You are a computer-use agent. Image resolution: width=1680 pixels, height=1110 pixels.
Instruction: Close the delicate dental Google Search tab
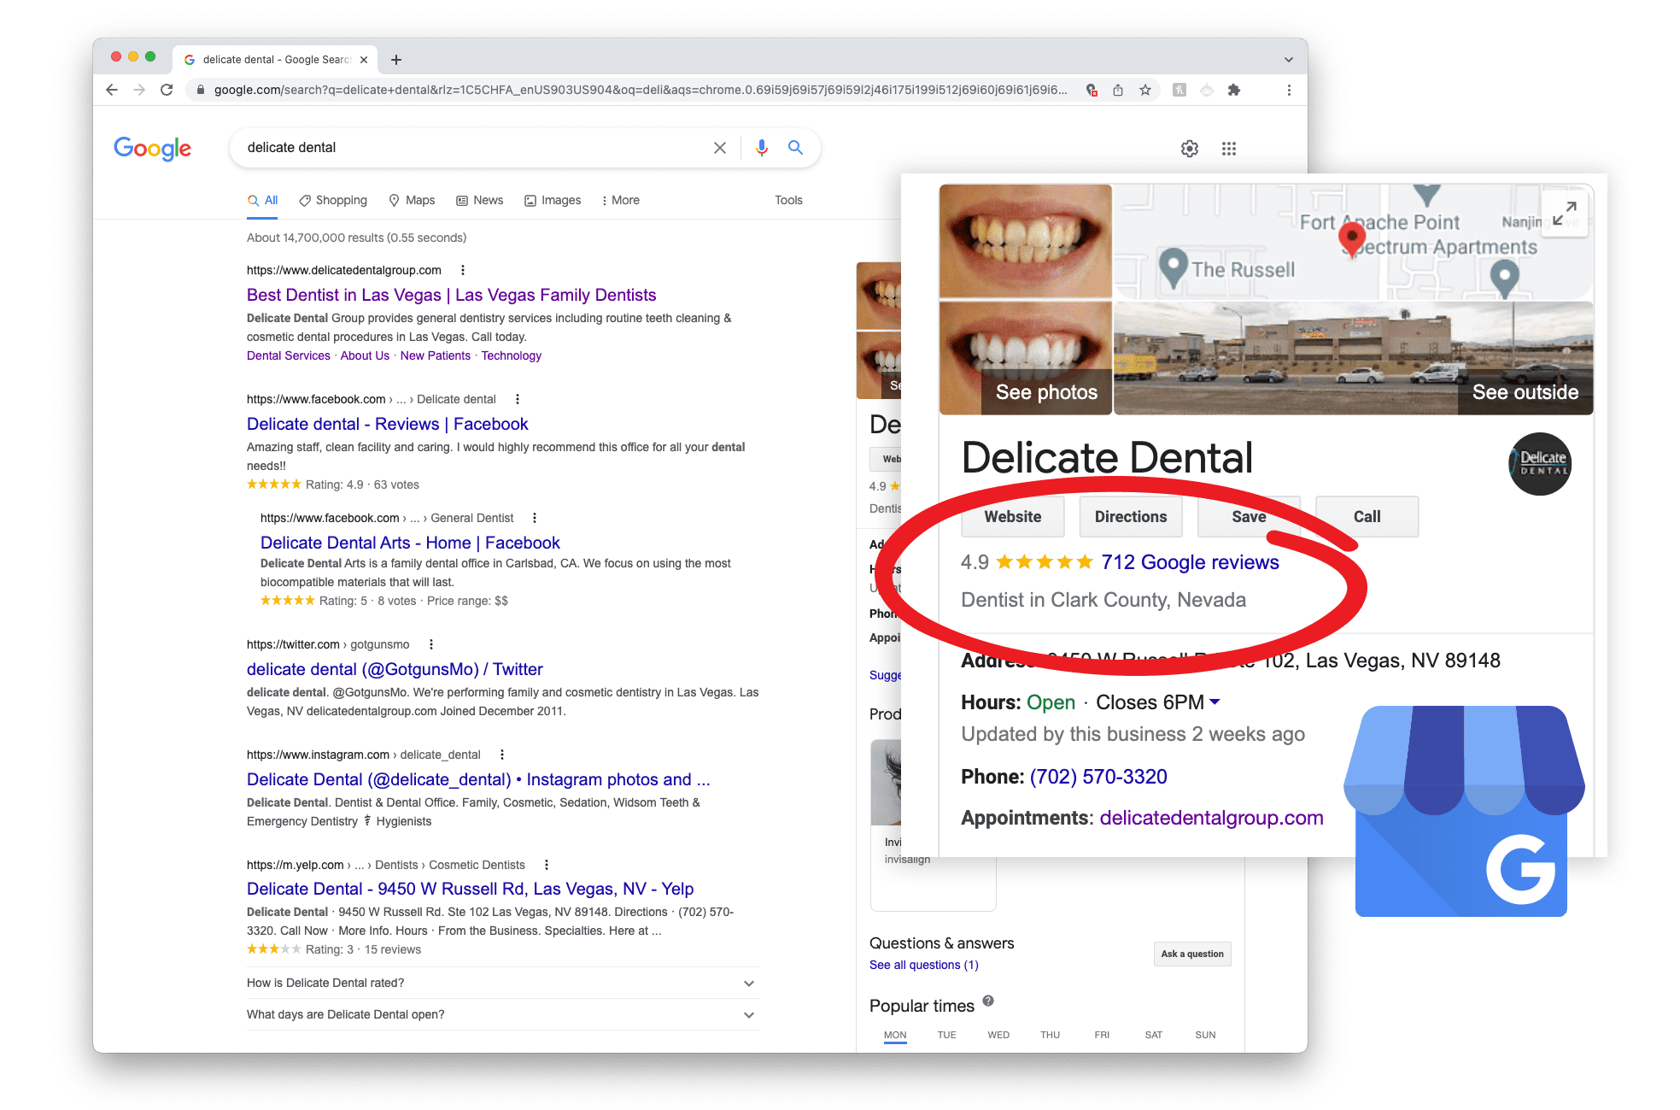[364, 60]
